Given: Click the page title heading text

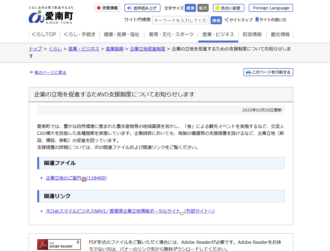Looking at the screenshot, I should point(114,94).
